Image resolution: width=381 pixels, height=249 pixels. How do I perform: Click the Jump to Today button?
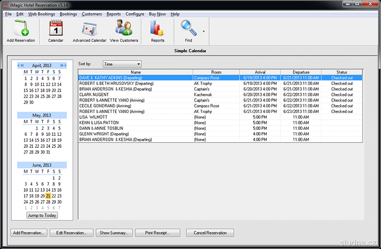click(42, 215)
